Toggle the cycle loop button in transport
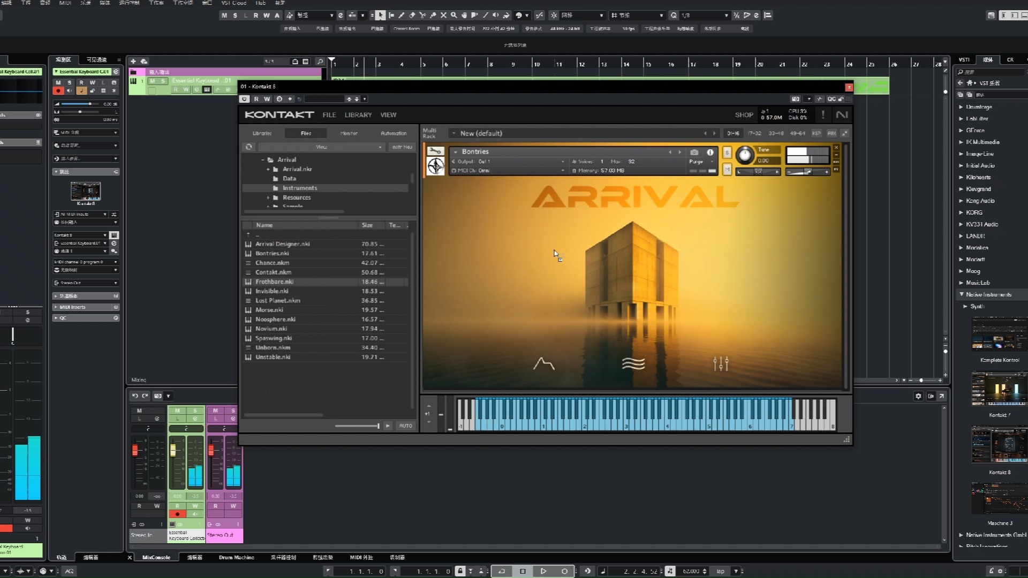 tap(502, 571)
